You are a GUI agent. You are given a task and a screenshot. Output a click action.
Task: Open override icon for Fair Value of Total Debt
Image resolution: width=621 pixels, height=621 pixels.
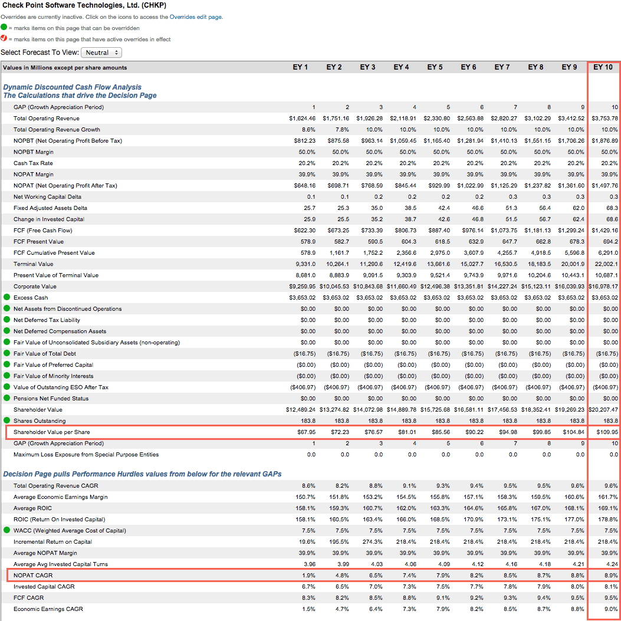click(6, 353)
